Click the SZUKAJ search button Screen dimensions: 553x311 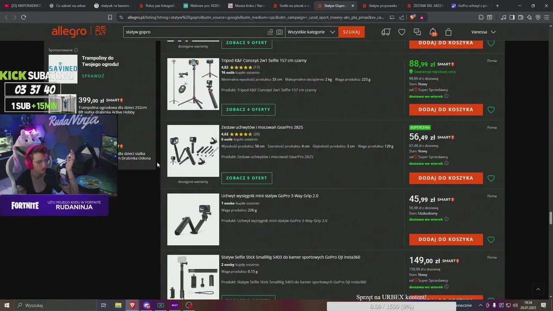pos(351,32)
